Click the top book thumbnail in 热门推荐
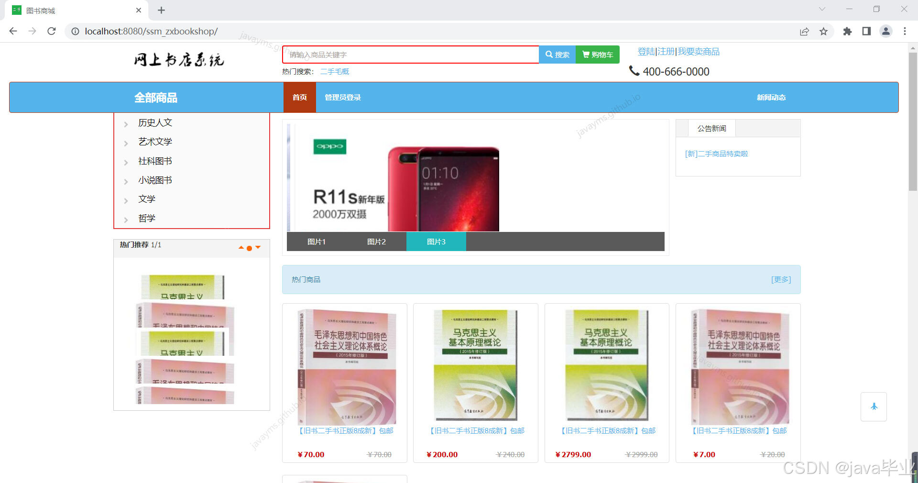 (x=183, y=287)
